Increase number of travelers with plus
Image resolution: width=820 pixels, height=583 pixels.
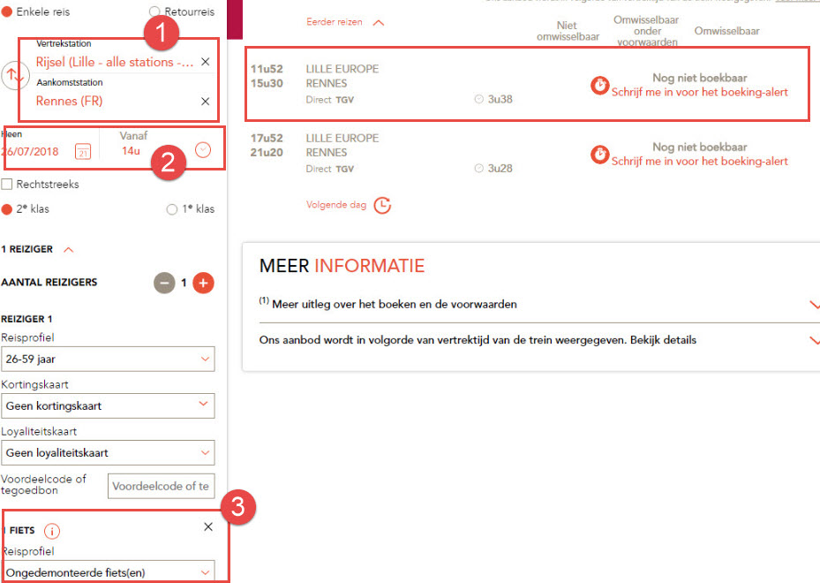(x=203, y=283)
